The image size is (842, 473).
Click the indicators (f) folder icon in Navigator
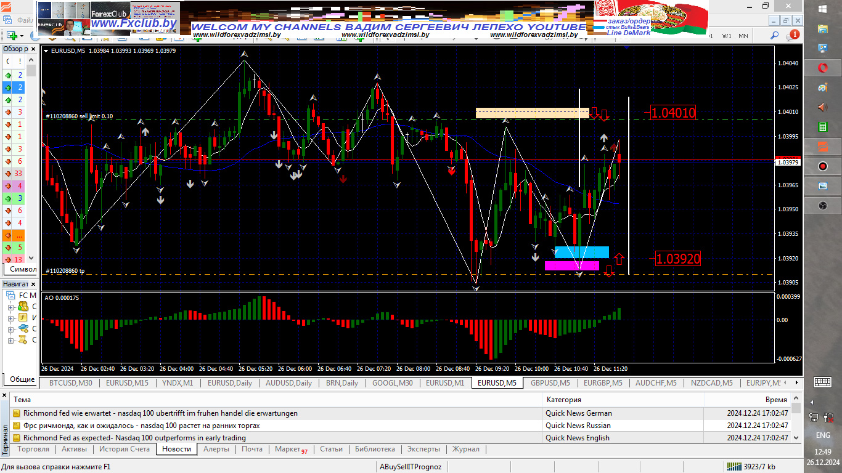(23, 318)
